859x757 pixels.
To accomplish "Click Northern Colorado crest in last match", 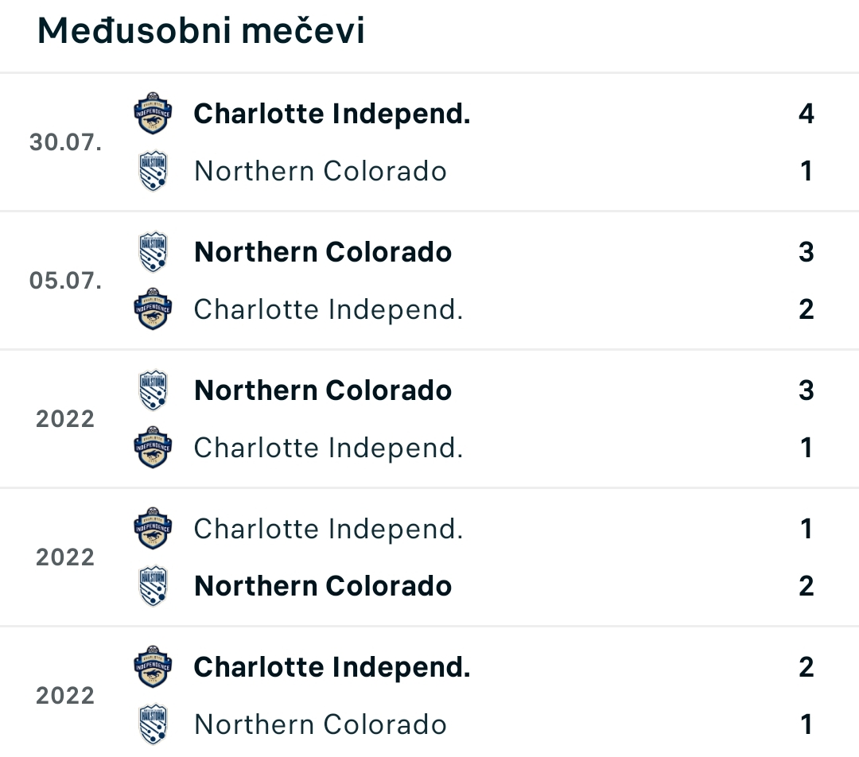I will (x=153, y=724).
